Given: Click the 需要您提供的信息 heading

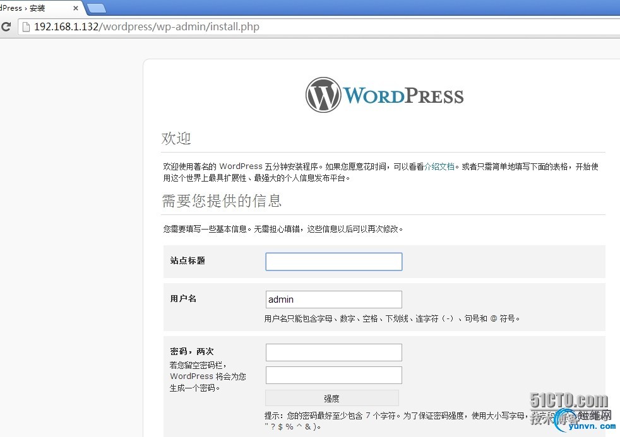Looking at the screenshot, I should point(222,201).
